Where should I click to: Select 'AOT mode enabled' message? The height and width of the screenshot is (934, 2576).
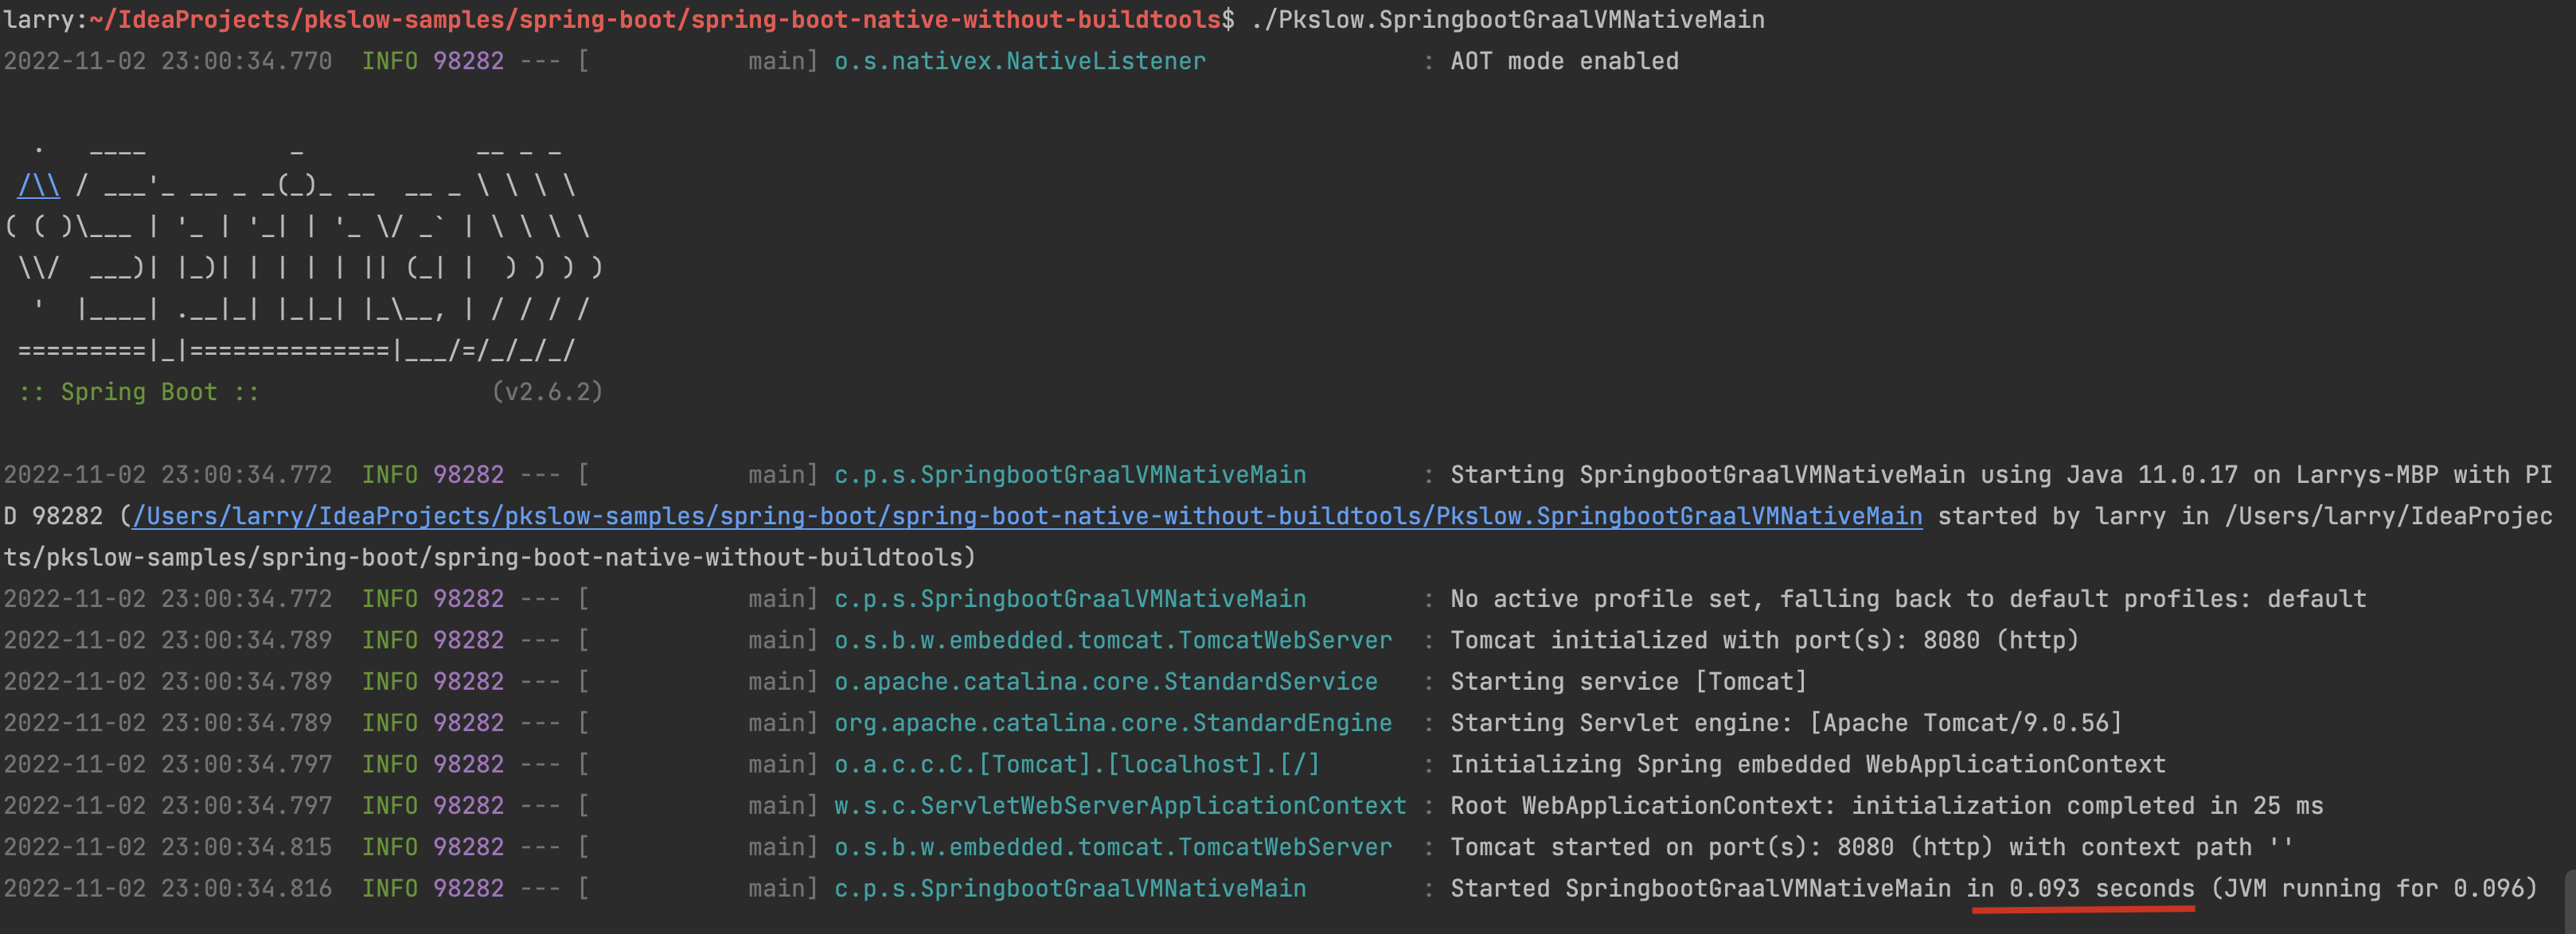(x=1564, y=61)
